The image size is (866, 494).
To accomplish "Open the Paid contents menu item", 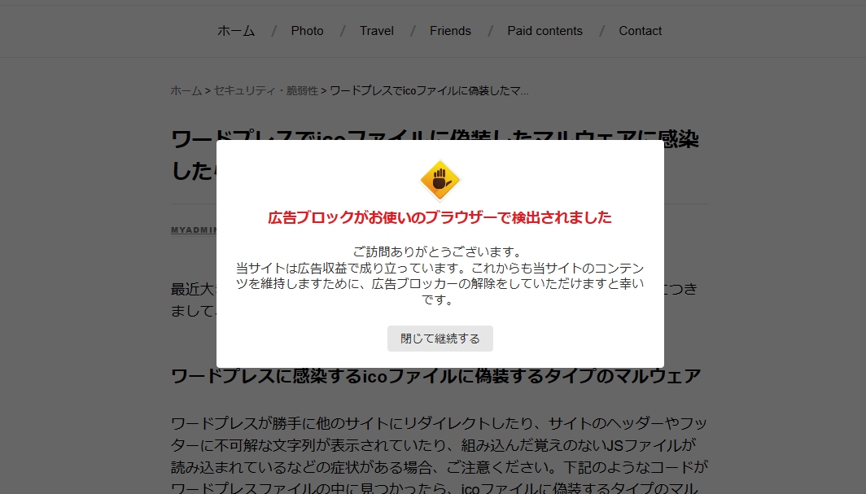I will [x=545, y=31].
